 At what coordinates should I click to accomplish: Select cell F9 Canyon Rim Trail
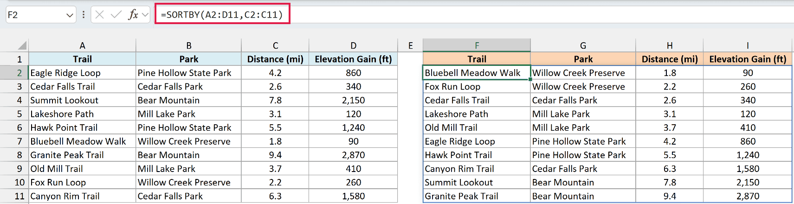point(477,169)
